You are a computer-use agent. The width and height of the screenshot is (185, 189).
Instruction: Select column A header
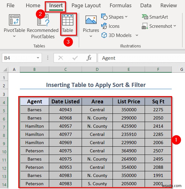coord(14,70)
